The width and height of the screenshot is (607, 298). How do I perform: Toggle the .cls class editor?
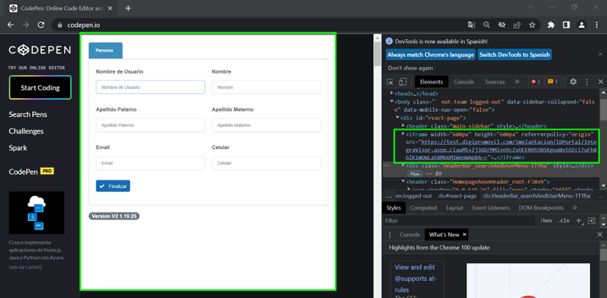point(563,221)
